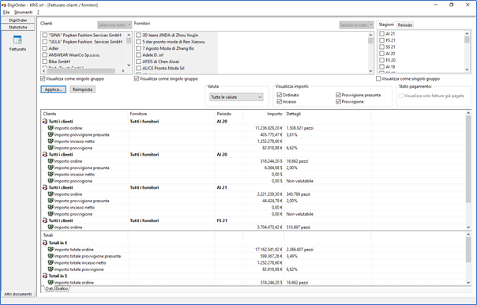Check supplier 3D Jeans JINDA di Zhou Youjin
Image resolution: width=477 pixels, height=305 pixels.
tap(138, 35)
